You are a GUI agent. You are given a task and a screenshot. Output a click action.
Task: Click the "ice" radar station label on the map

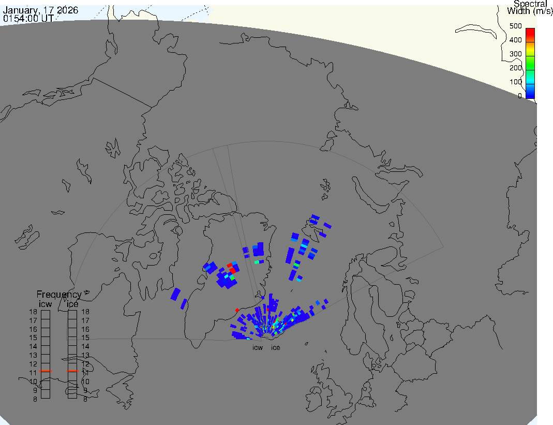pyautogui.click(x=275, y=348)
